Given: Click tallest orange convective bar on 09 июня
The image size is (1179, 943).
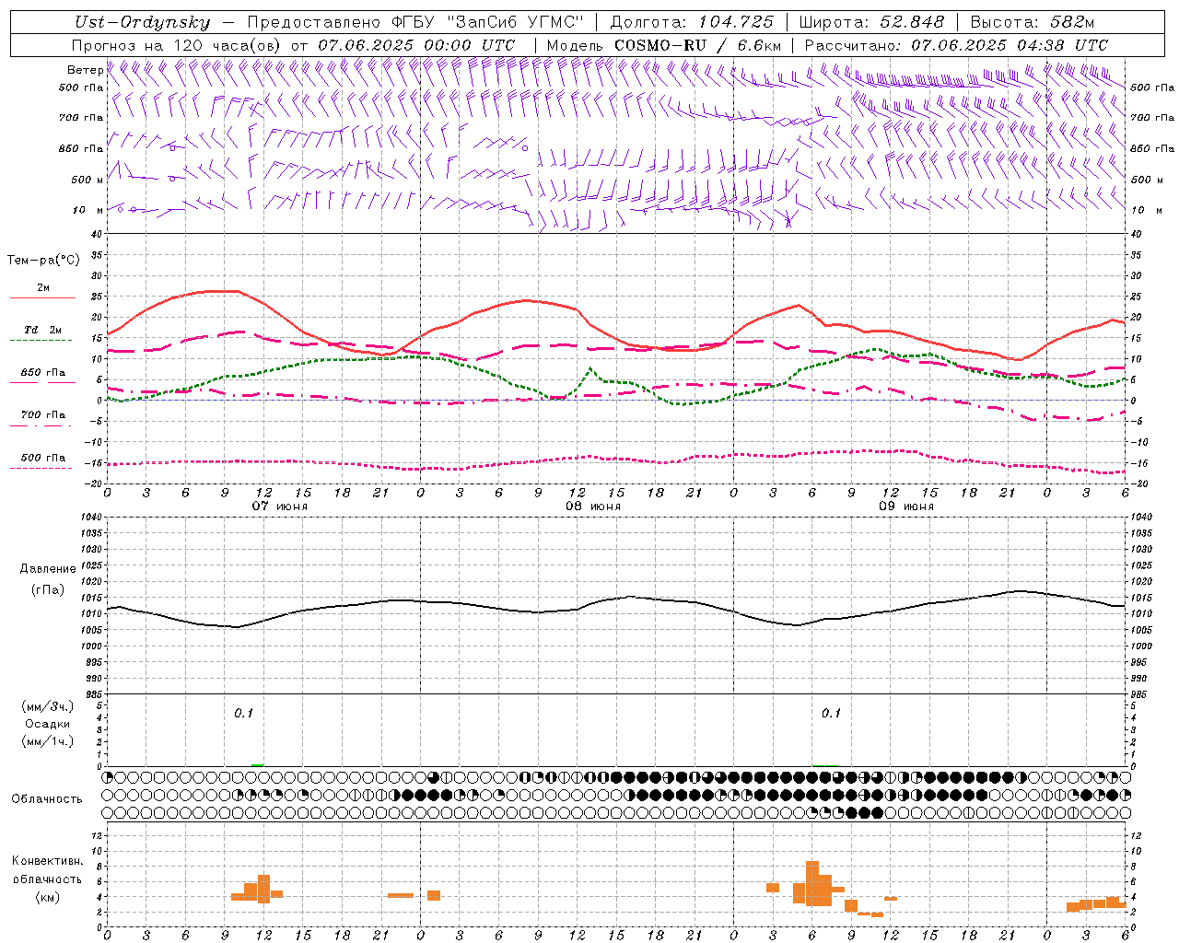Looking at the screenshot, I should pyautogui.click(x=812, y=883).
